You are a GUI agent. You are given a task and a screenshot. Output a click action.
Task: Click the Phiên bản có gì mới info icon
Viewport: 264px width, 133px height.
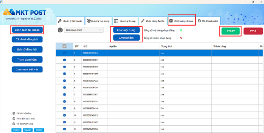click(x=13, y=119)
